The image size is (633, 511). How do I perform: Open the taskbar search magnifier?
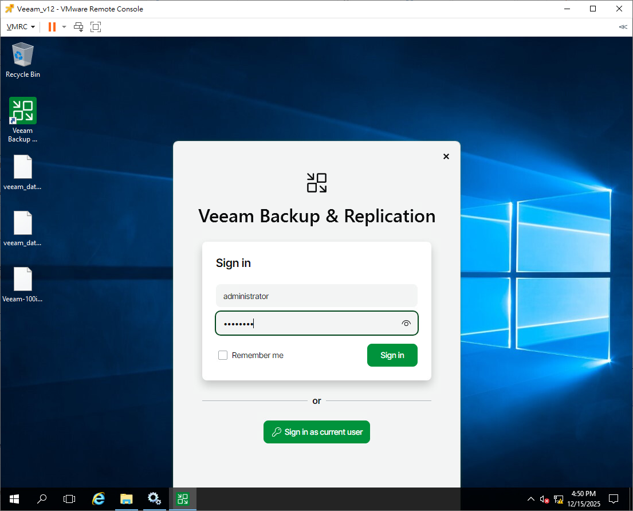(x=42, y=500)
